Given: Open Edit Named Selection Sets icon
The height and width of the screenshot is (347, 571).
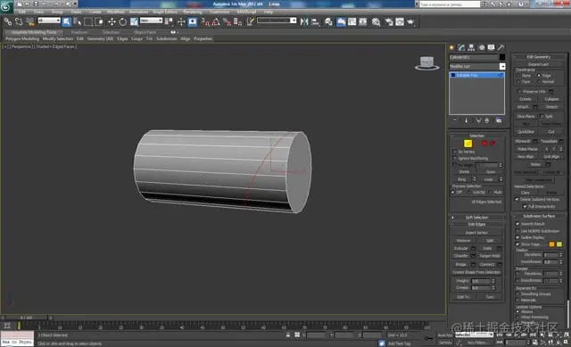Looking at the screenshot, I should 250,22.
